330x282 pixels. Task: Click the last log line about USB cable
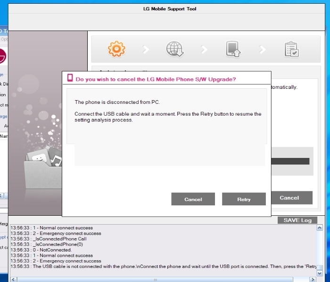[x=163, y=266]
